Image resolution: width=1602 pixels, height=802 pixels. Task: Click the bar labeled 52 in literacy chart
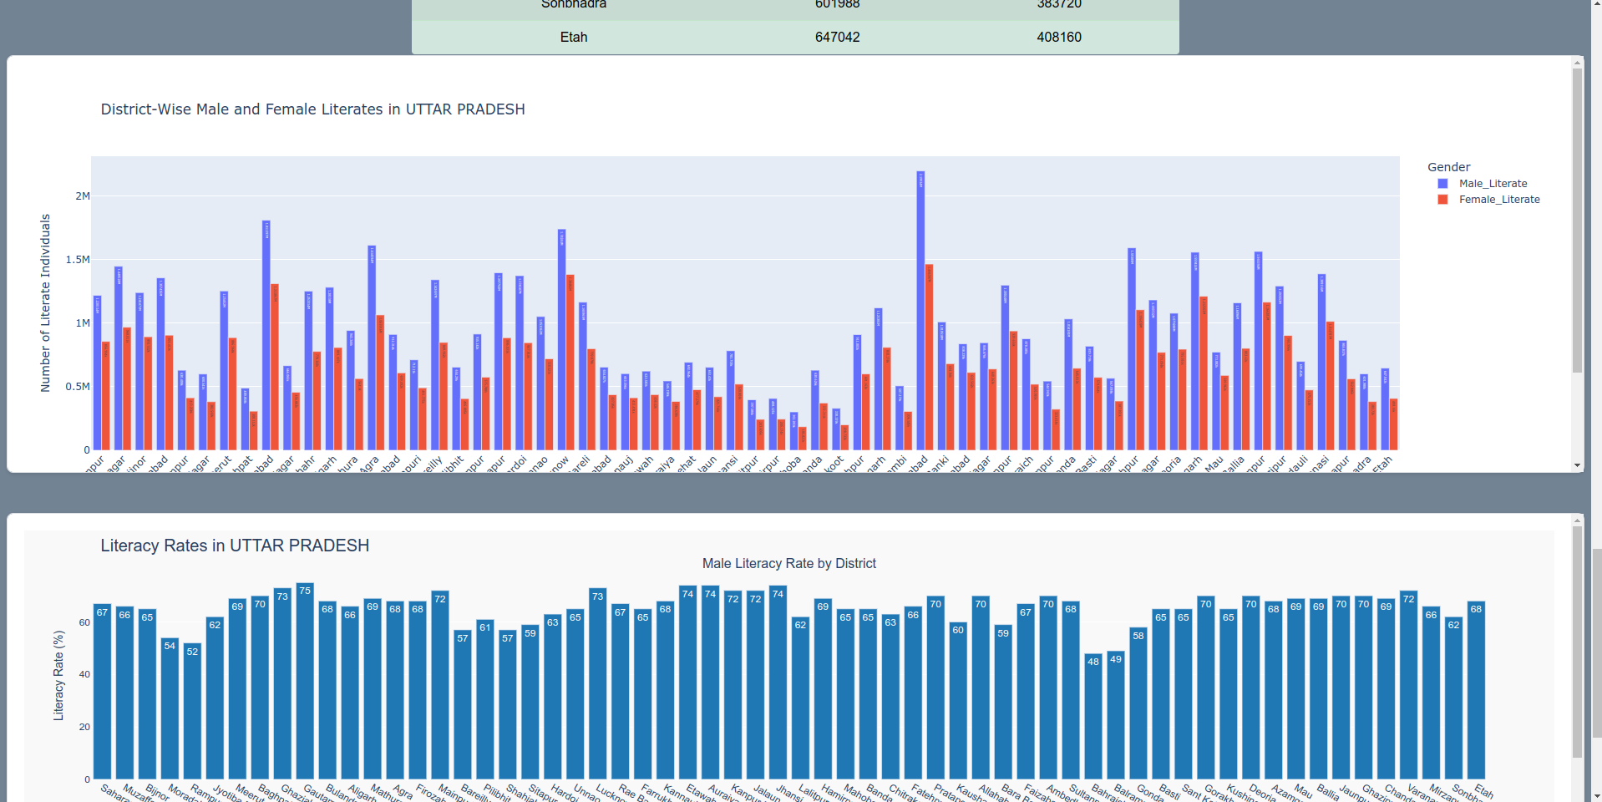(192, 711)
